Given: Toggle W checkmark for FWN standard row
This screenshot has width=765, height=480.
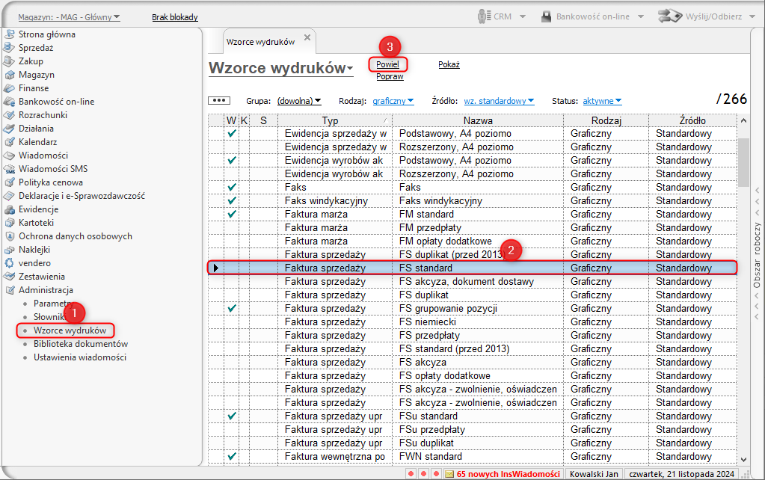Looking at the screenshot, I should 233,456.
